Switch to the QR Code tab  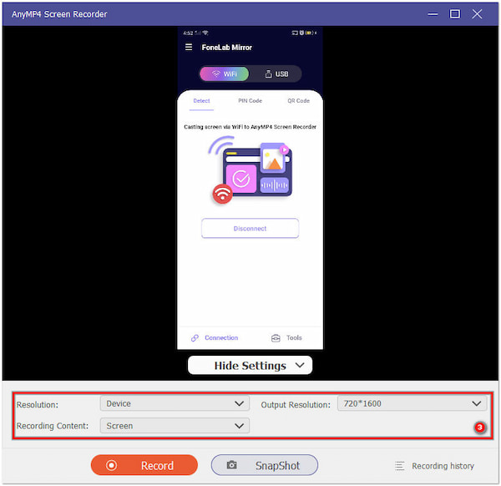click(x=298, y=101)
